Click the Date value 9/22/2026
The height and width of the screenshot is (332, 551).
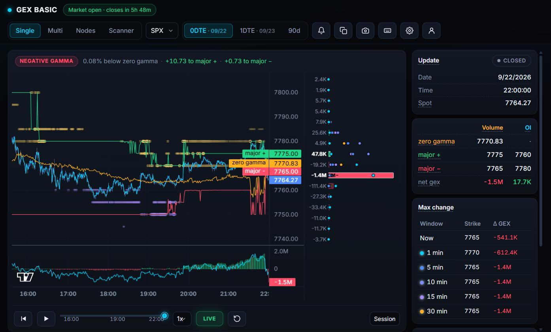(x=515, y=77)
